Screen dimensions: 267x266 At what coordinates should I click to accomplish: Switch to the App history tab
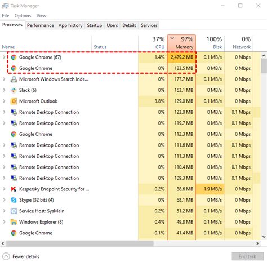(x=70, y=25)
